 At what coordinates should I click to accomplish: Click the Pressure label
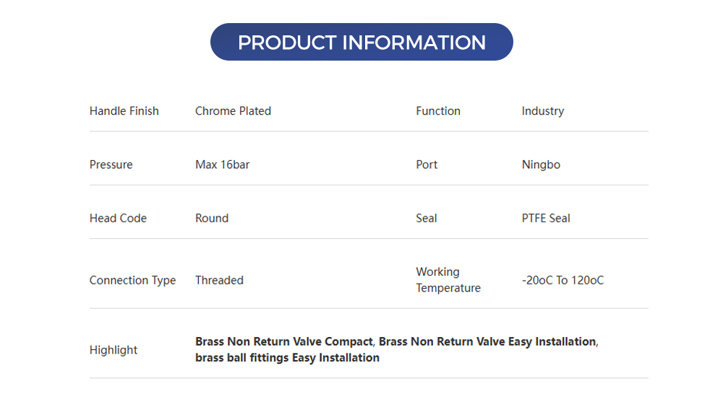[111, 165]
